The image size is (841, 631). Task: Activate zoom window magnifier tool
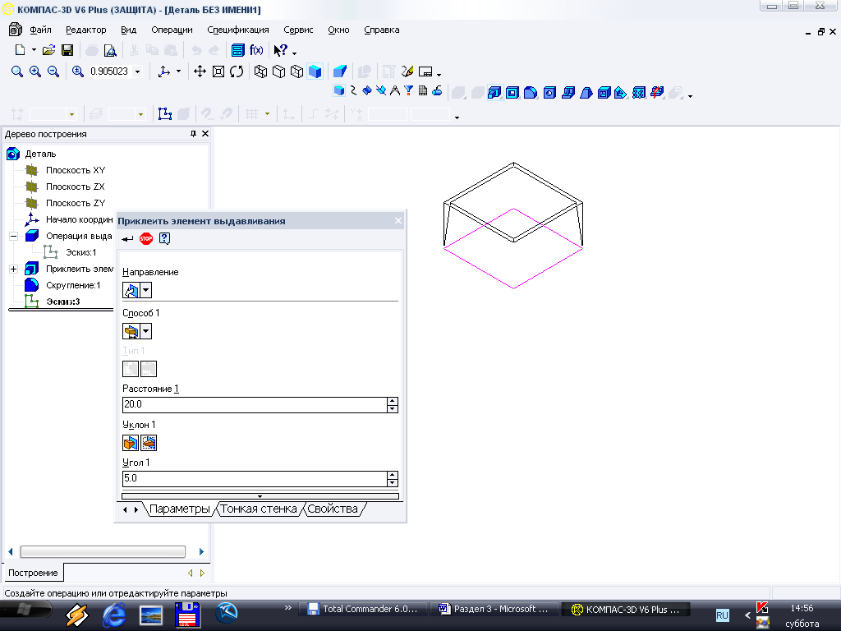point(17,71)
